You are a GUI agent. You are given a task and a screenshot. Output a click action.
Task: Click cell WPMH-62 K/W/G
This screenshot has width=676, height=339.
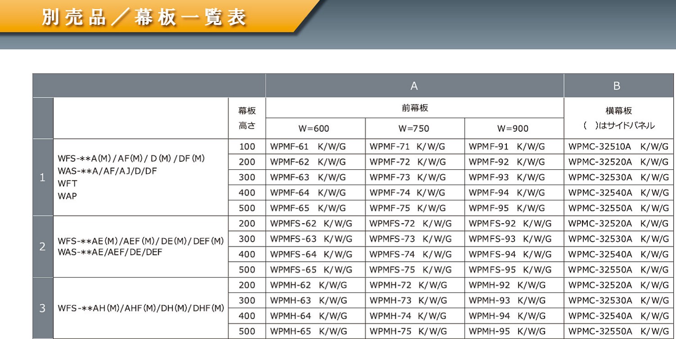point(315,285)
